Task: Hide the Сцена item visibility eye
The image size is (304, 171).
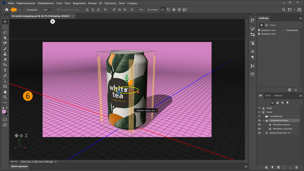Action: 259,112
